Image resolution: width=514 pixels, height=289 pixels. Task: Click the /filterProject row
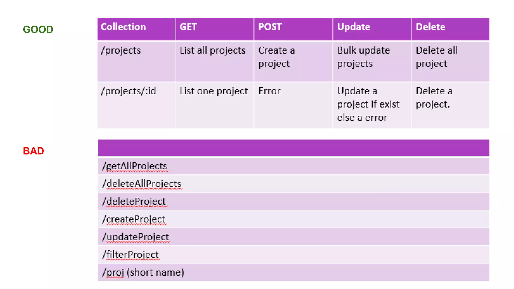131,255
